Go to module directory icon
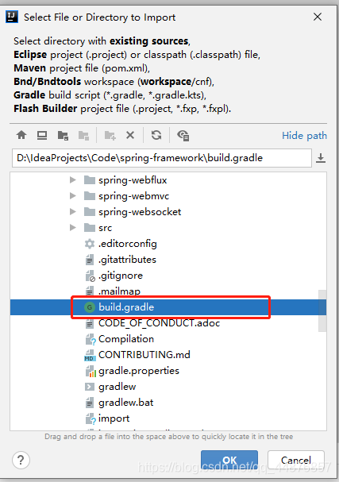Screen dimensions: 339x482 (x=83, y=135)
